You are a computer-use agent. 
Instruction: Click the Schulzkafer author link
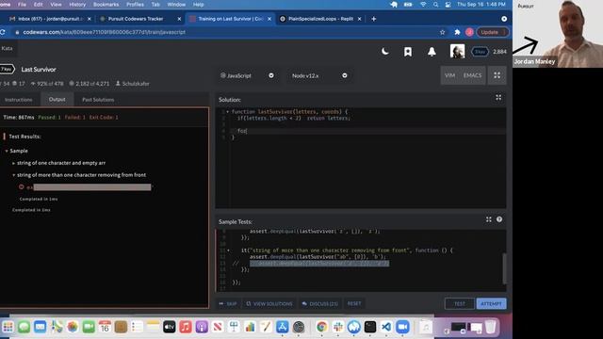(x=136, y=84)
